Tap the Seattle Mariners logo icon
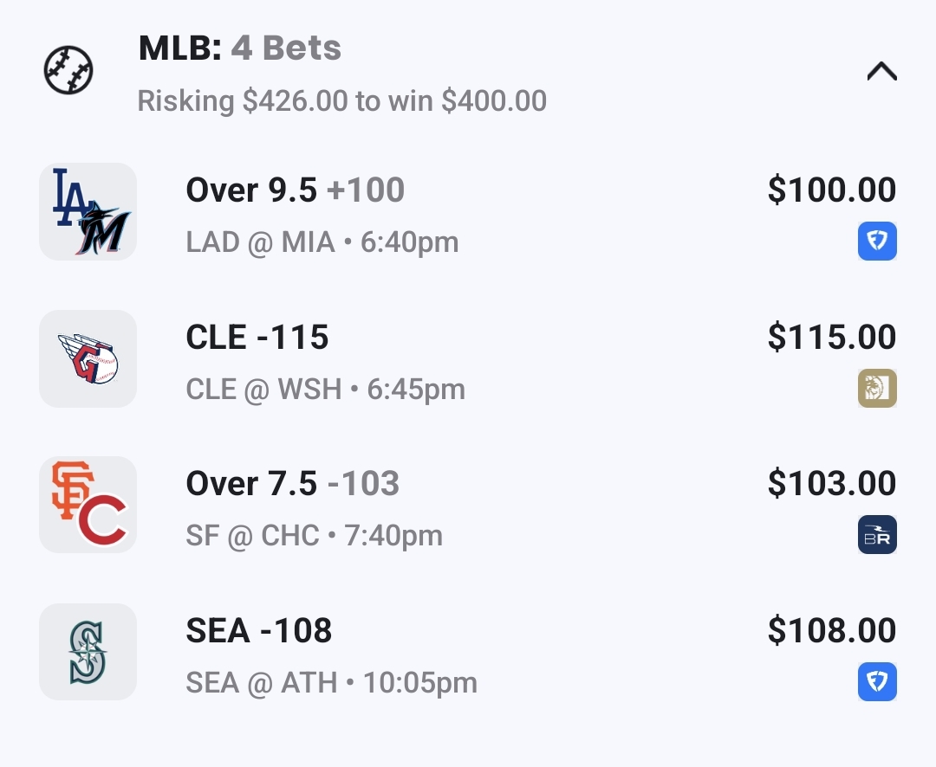Screen dimensions: 936x767 tap(88, 652)
